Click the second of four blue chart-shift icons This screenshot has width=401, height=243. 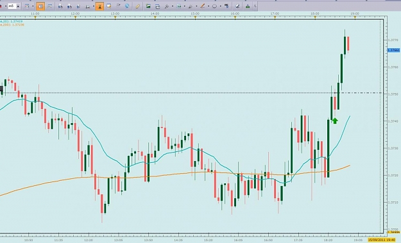pyautogui.click(x=69, y=6)
